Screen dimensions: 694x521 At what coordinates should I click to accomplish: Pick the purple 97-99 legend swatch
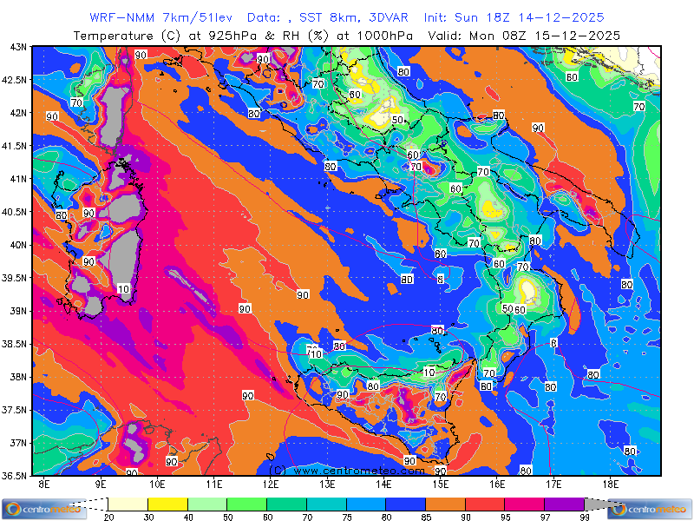click(x=564, y=504)
